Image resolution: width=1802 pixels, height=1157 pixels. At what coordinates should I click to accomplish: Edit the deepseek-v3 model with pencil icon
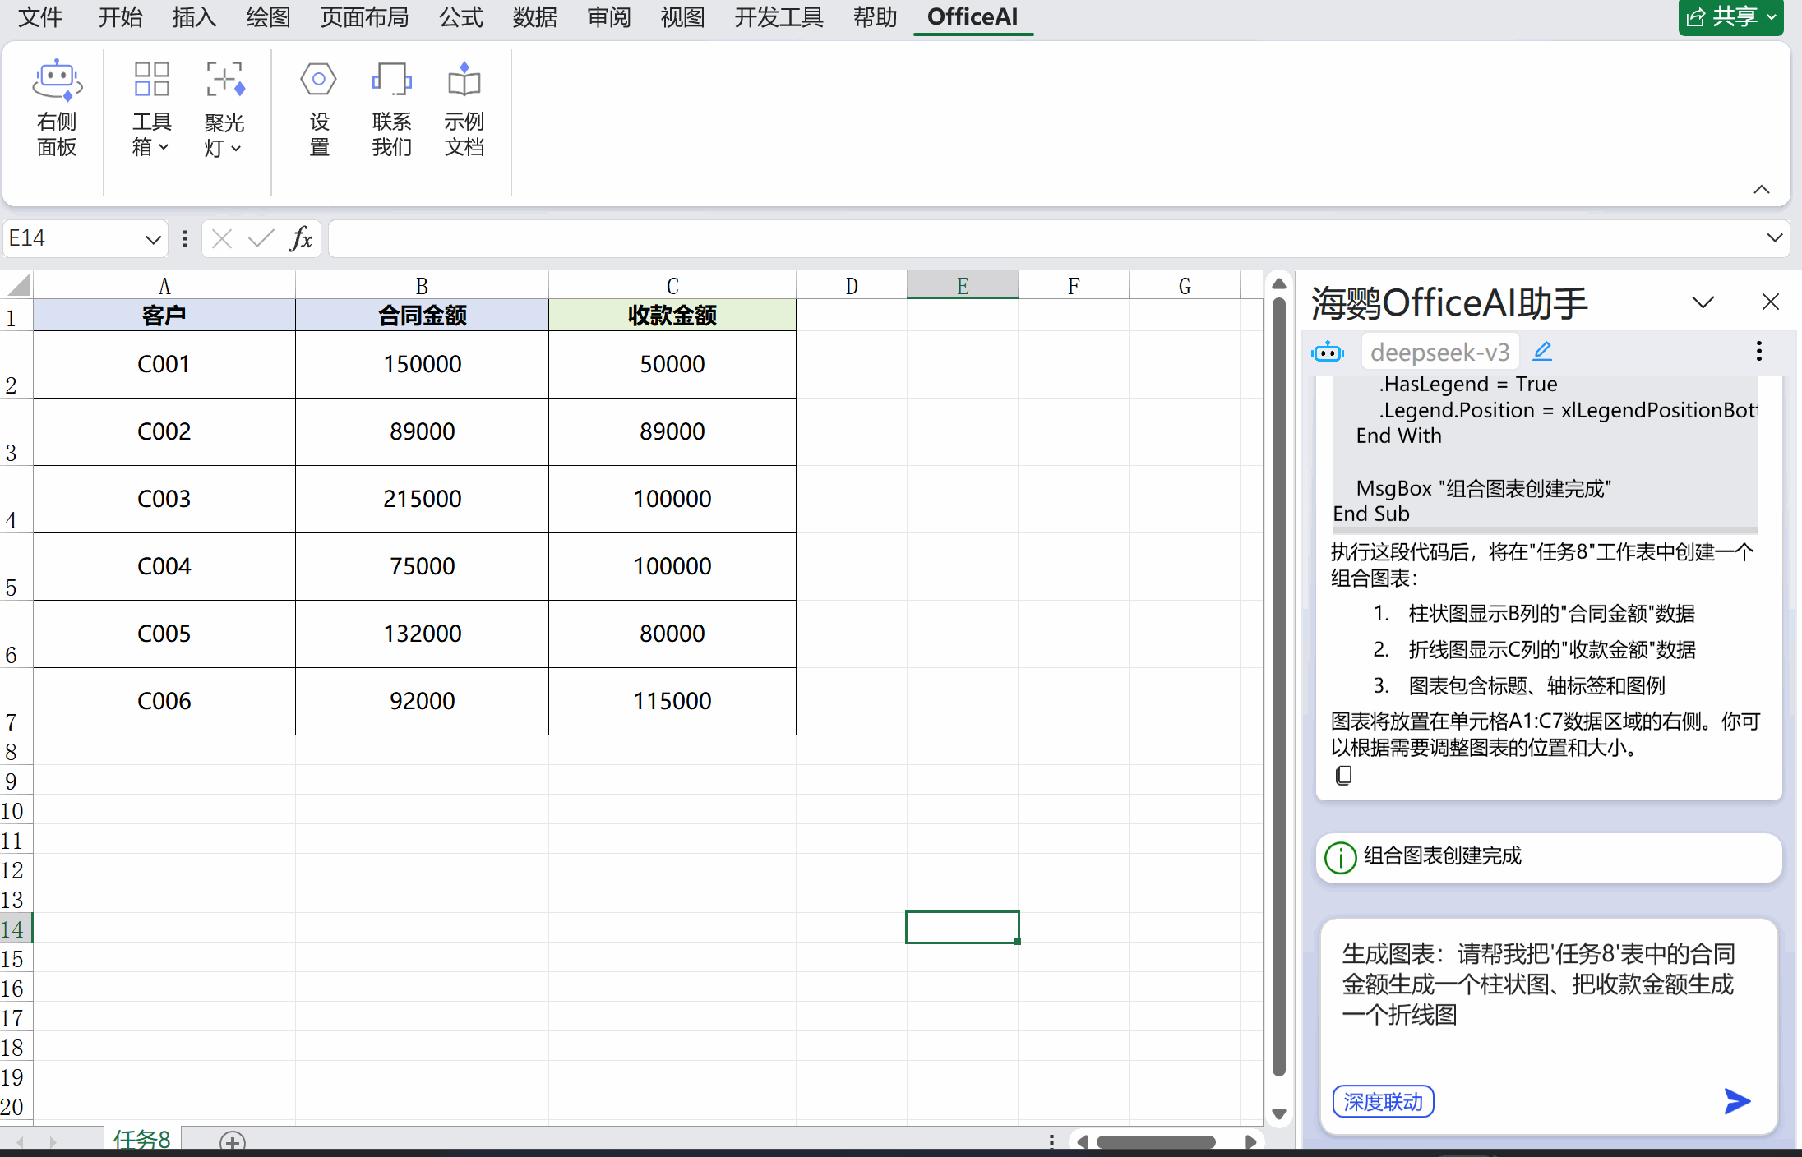click(x=1542, y=352)
